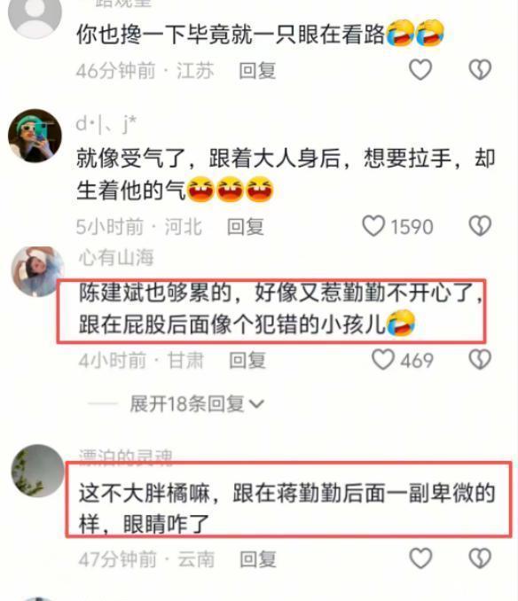The width and height of the screenshot is (518, 601).
Task: Tap the plant avatar of 漂泊的灵魂
Action: 37,471
